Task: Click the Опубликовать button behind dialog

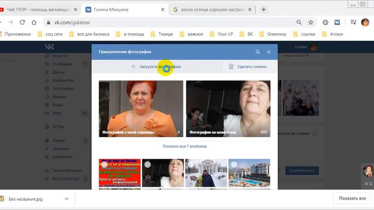Action: (x=302, y=170)
